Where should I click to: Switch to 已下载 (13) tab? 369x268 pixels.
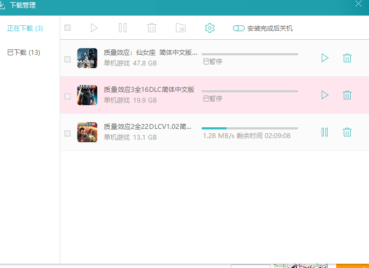pos(24,53)
